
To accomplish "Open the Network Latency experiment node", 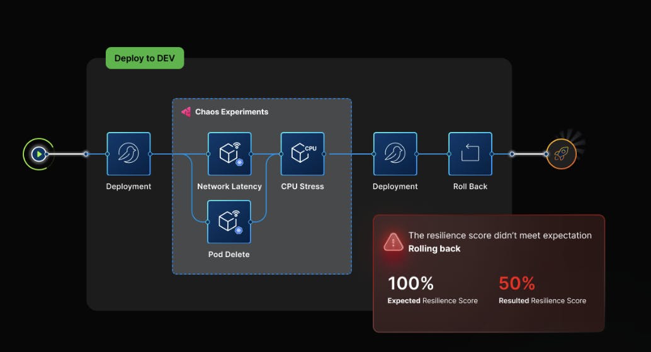I will point(230,154).
